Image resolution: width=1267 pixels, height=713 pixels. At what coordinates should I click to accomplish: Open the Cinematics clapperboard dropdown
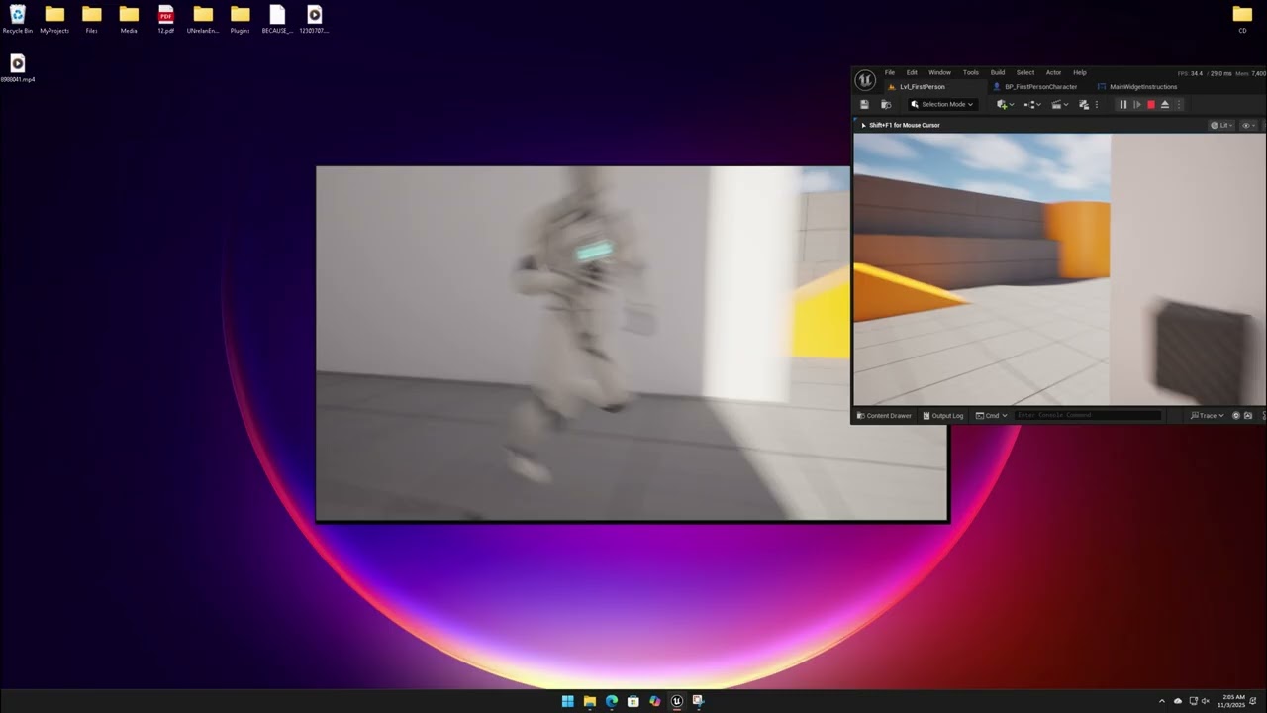point(1059,104)
